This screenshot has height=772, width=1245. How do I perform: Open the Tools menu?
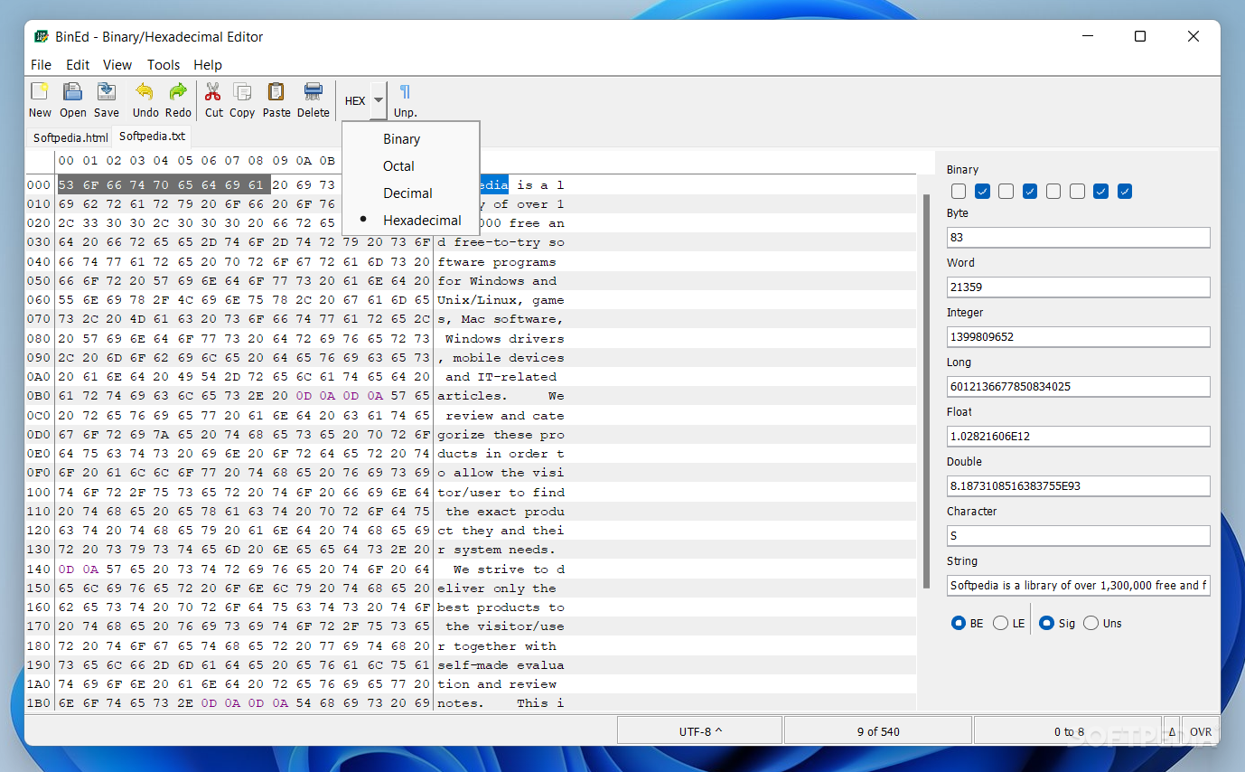pyautogui.click(x=164, y=65)
